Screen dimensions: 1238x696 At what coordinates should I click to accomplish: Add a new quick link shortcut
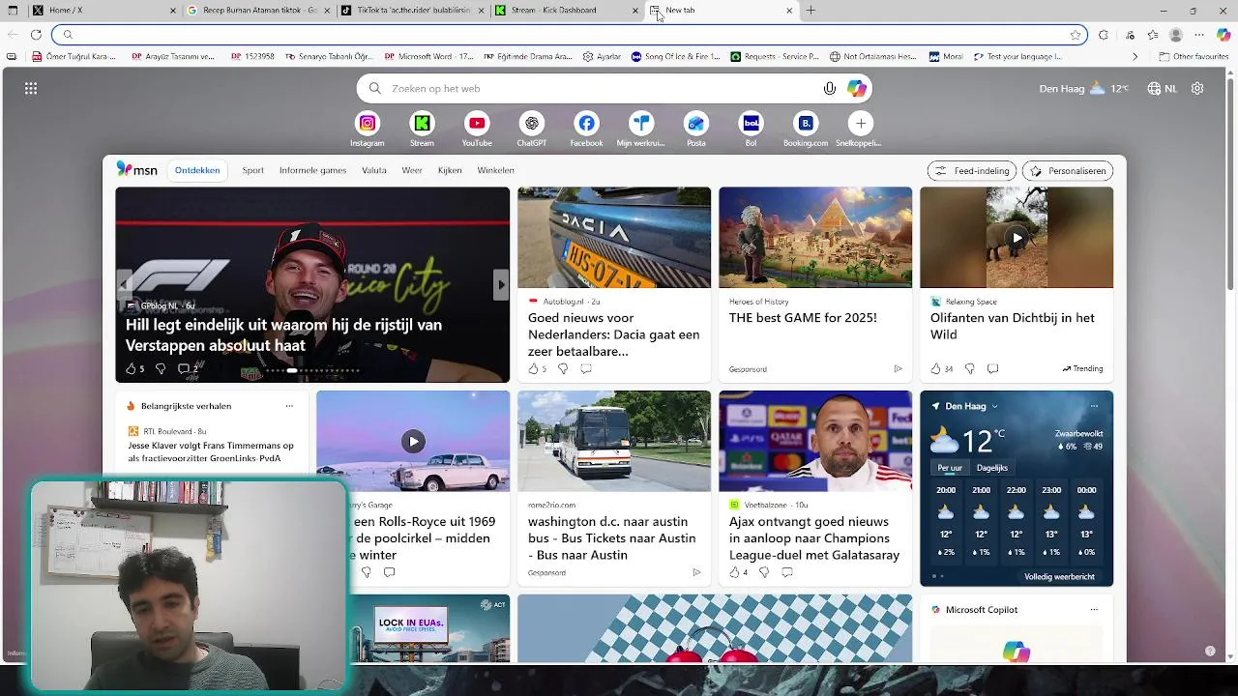coord(860,124)
